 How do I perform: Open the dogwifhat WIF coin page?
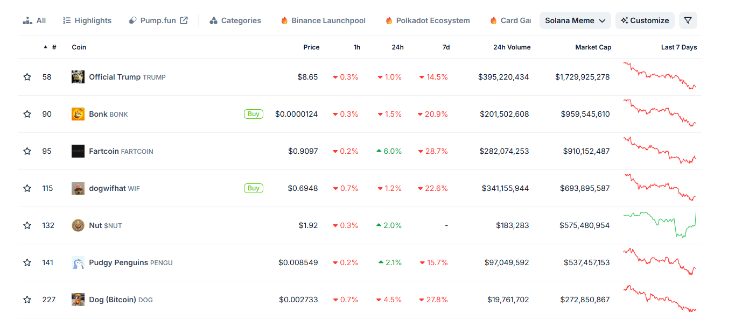114,188
